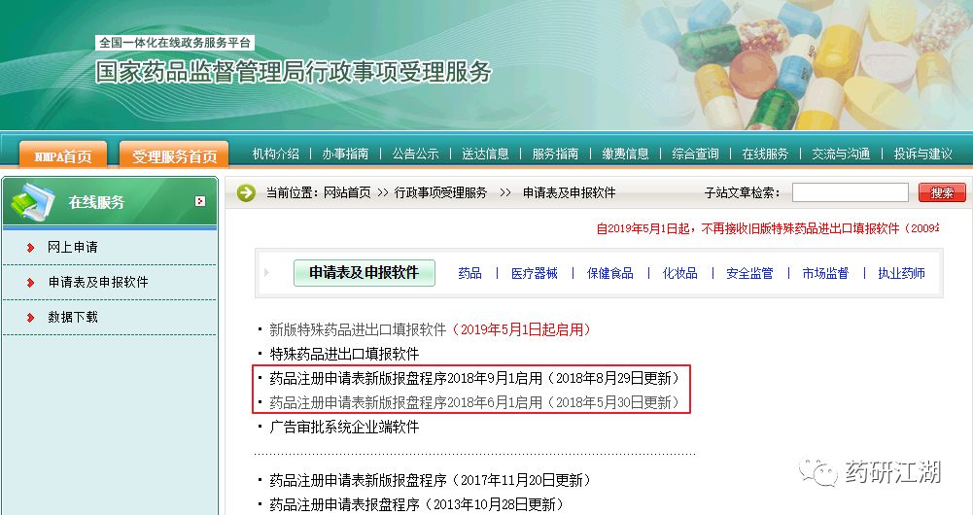Open the NMPA首页 tab

coord(63,155)
